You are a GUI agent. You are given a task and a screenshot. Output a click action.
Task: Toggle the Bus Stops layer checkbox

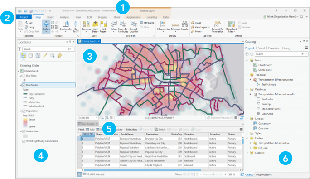coord(24,76)
